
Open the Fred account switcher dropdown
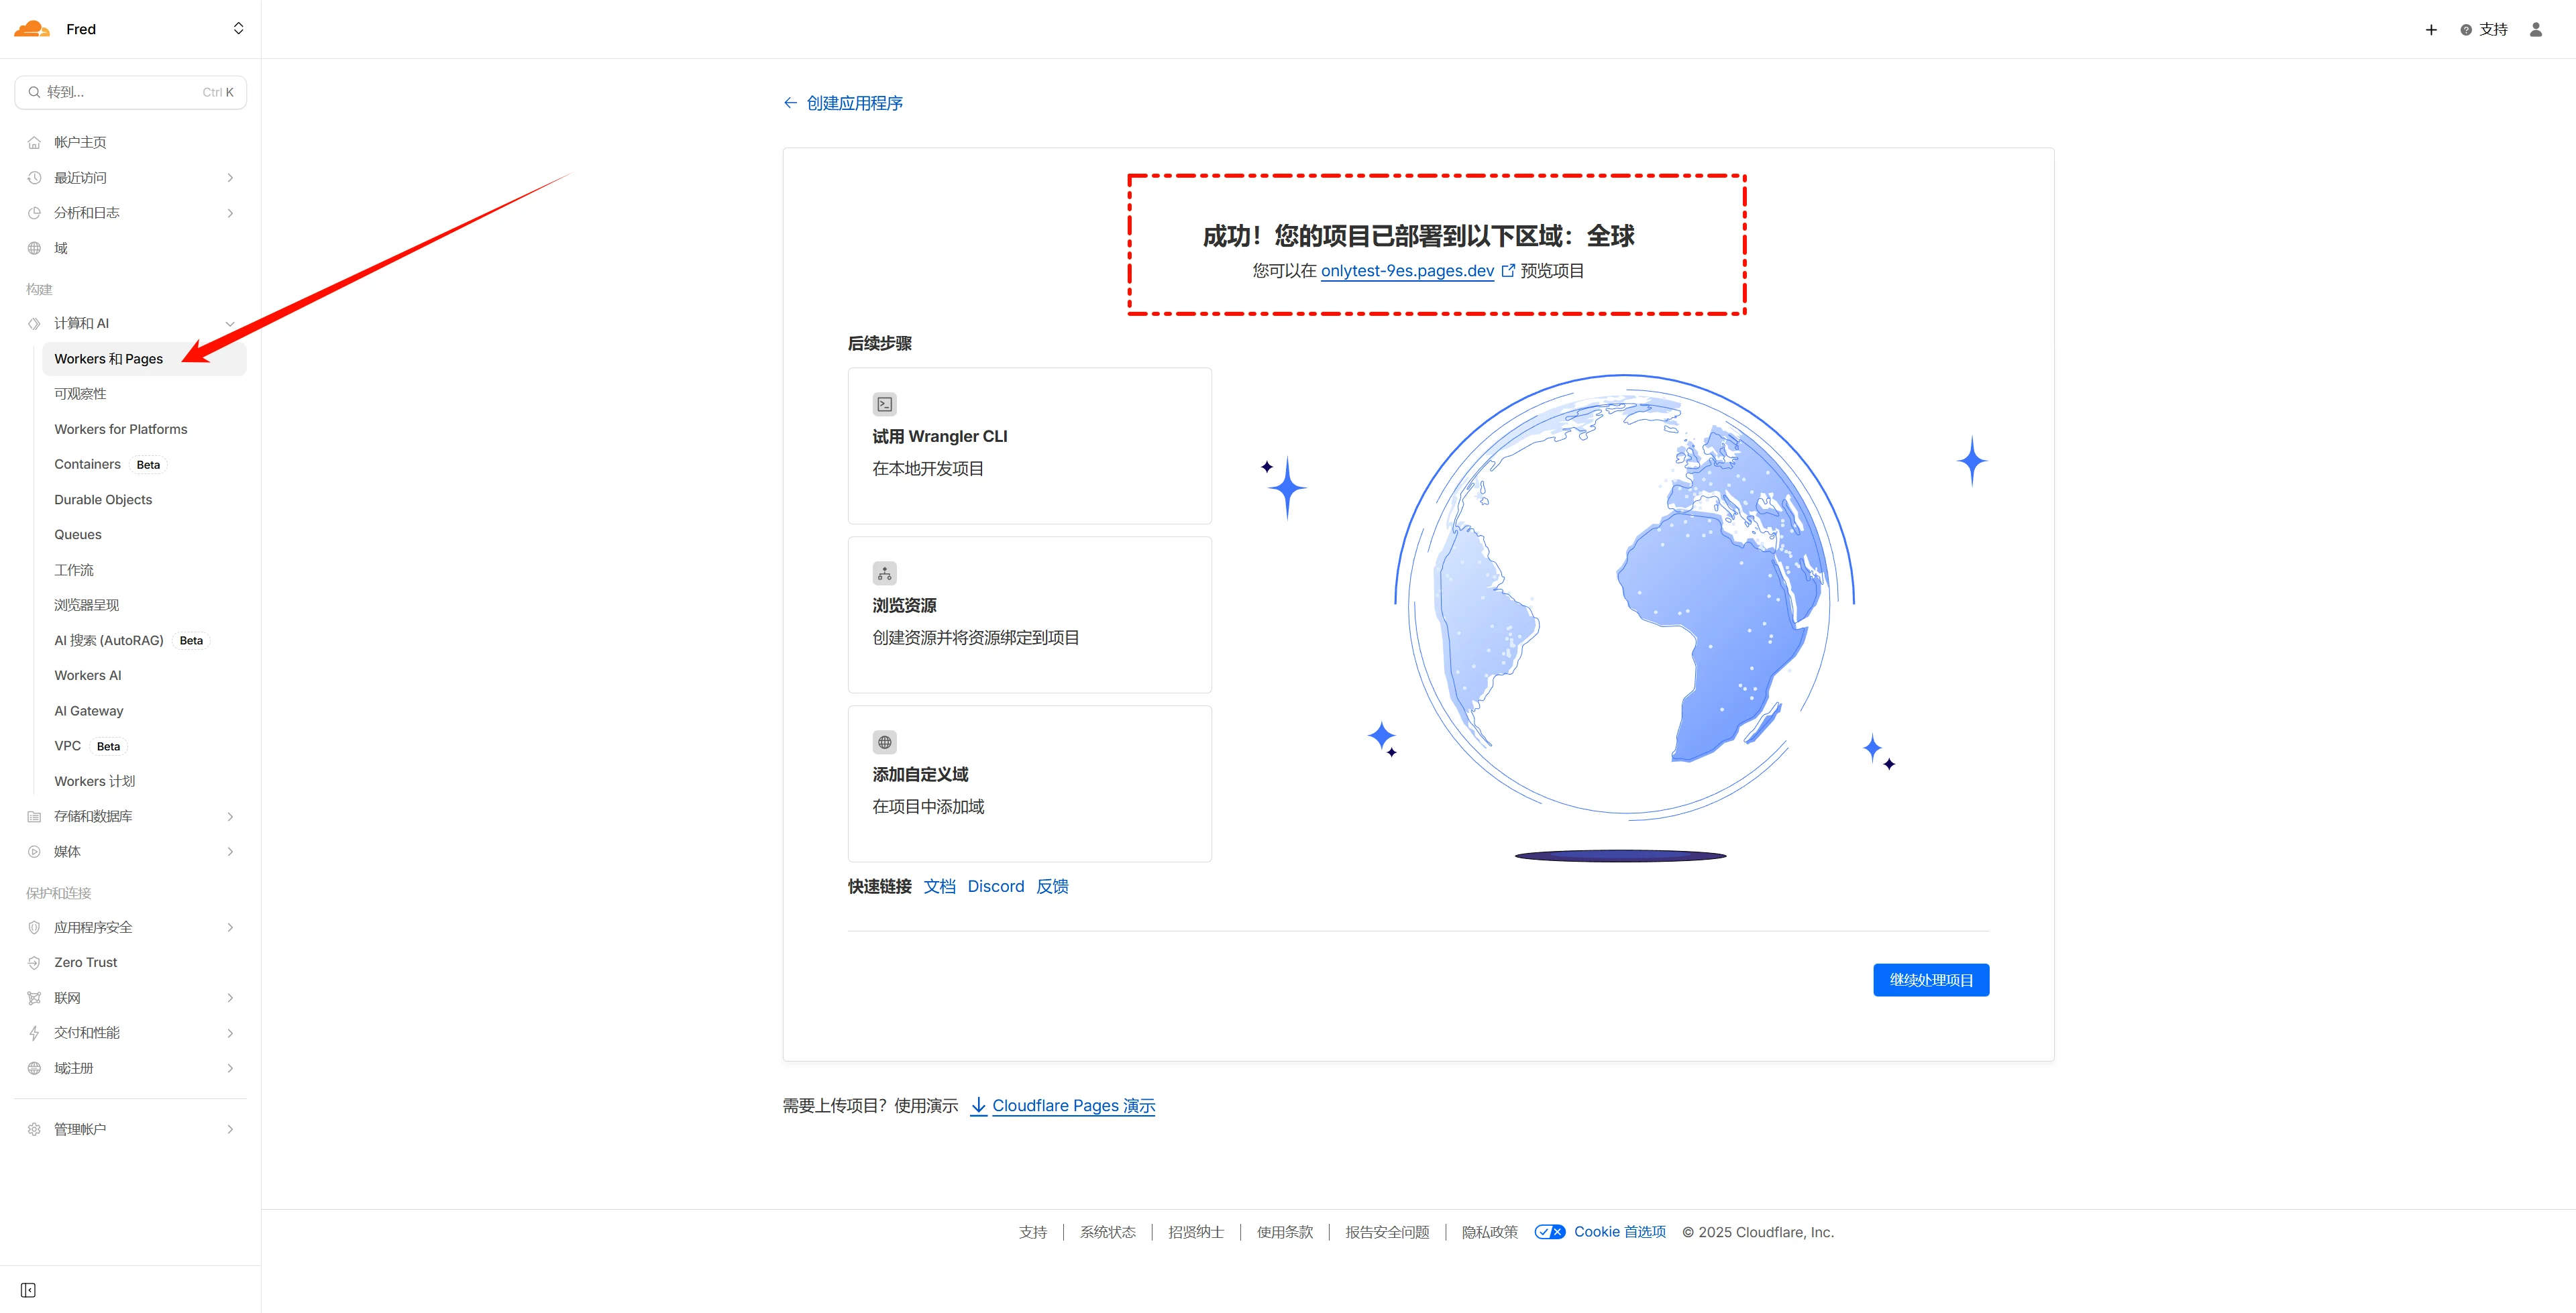[238, 29]
